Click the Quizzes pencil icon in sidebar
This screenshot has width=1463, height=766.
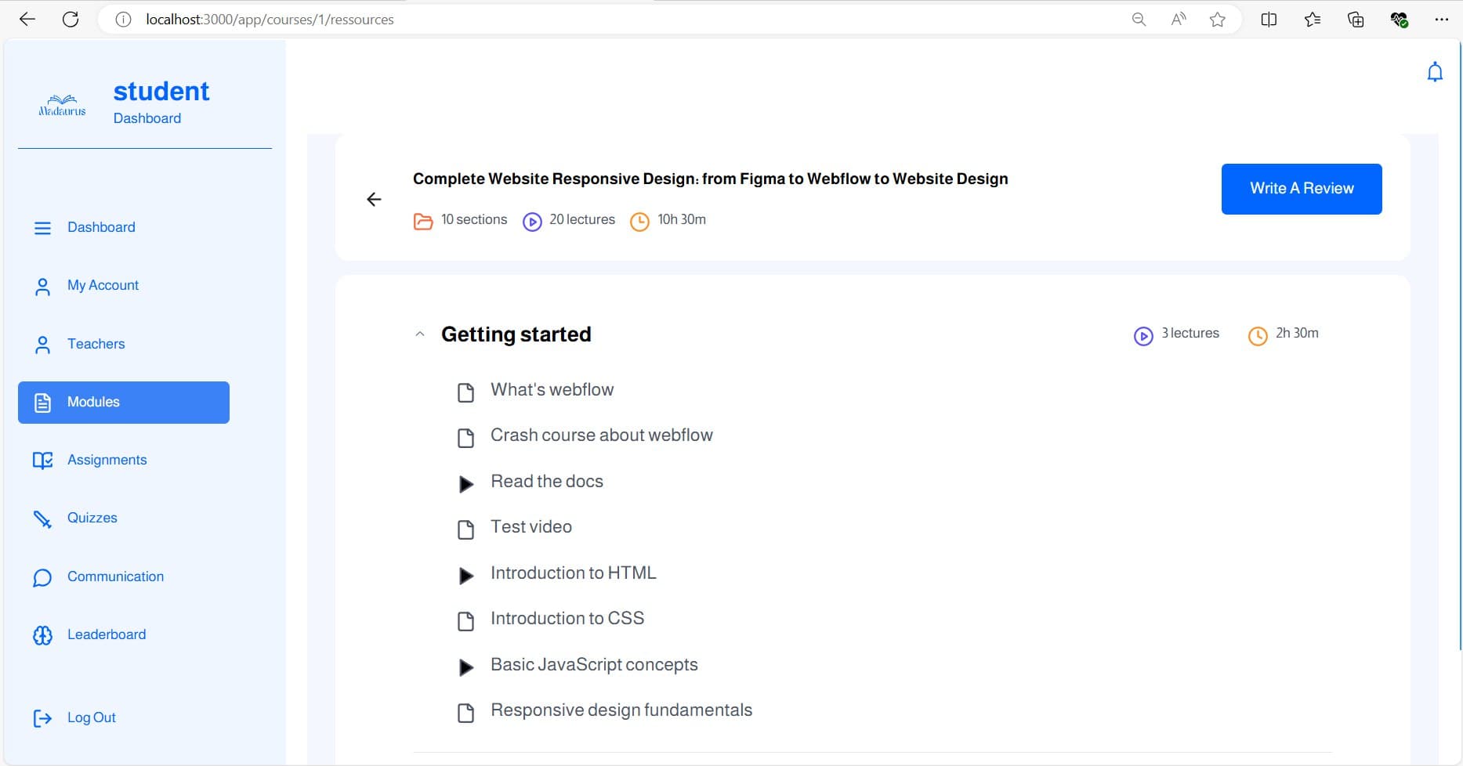tap(42, 518)
